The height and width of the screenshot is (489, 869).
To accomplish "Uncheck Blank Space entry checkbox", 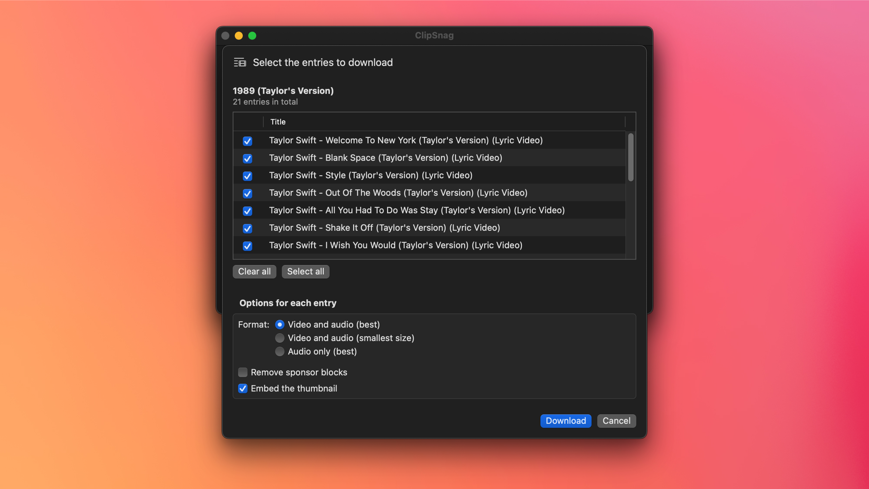I will point(247,158).
